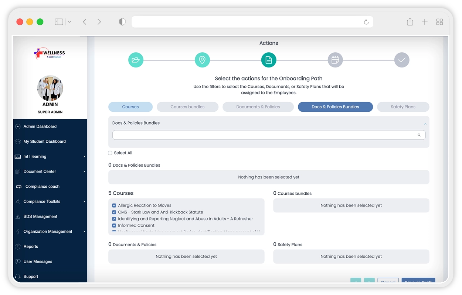Uncheck the Informed Consent course
Image resolution: width=462 pixels, height=295 pixels.
(114, 225)
